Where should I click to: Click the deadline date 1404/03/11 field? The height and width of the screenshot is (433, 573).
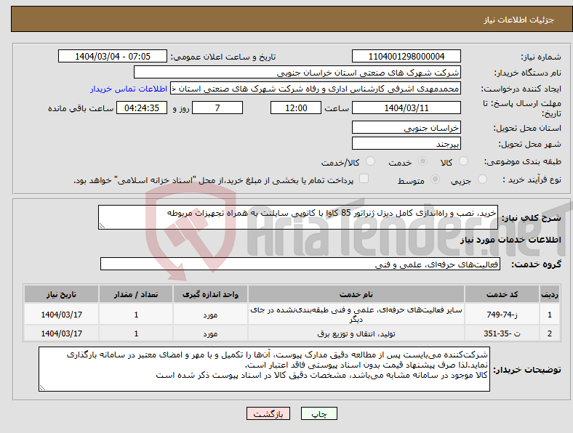tap(406, 108)
